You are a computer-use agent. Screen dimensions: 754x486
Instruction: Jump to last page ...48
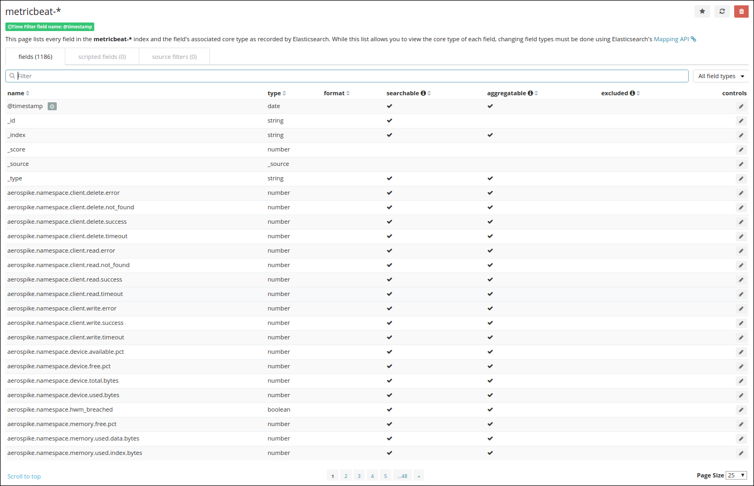coord(402,476)
